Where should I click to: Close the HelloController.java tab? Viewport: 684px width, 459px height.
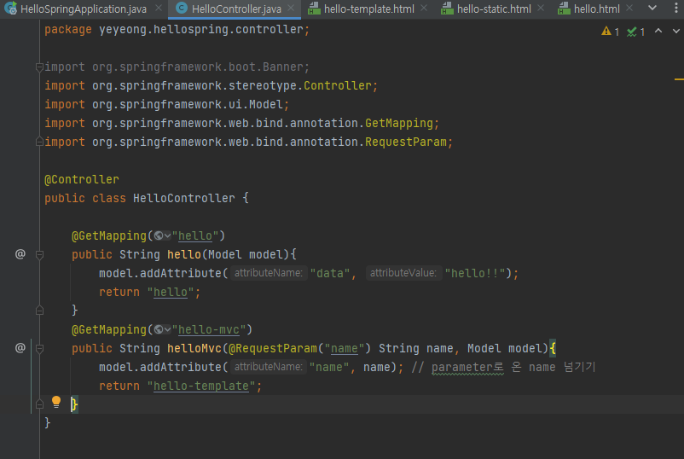pos(292,8)
